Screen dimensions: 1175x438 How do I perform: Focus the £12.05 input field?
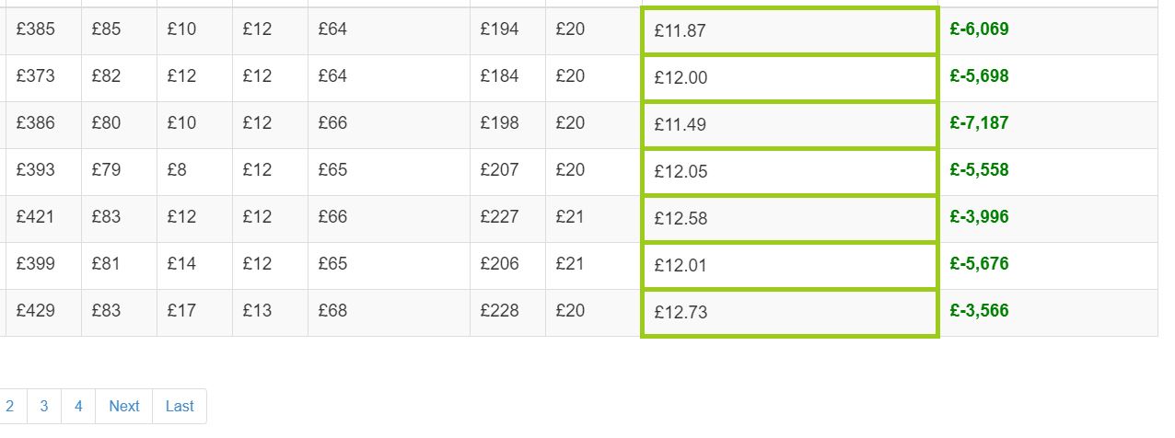coord(789,172)
